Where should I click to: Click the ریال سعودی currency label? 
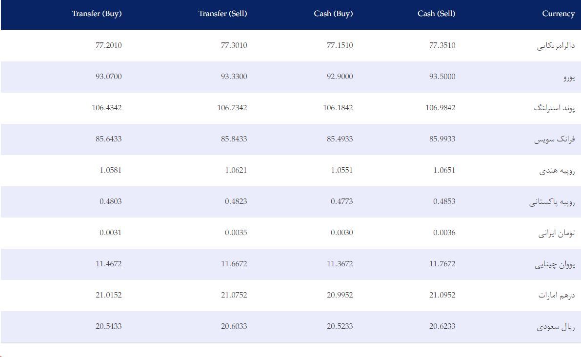click(556, 327)
